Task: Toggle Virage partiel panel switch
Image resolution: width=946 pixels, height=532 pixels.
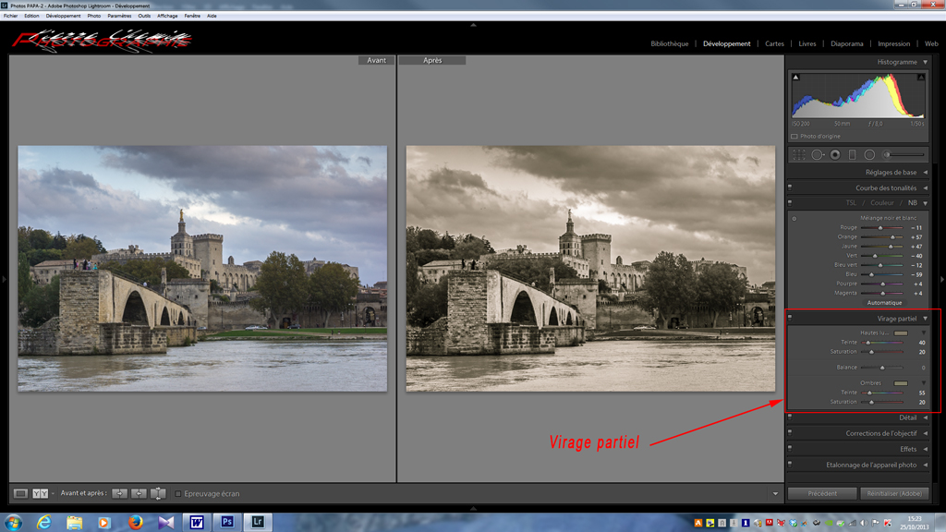Action: (790, 319)
